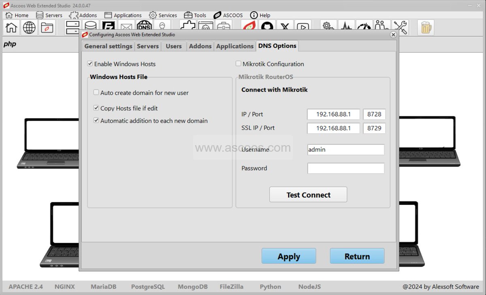The width and height of the screenshot is (486, 295).
Task: Click MariaDB in status bar
Action: pyautogui.click(x=103, y=287)
